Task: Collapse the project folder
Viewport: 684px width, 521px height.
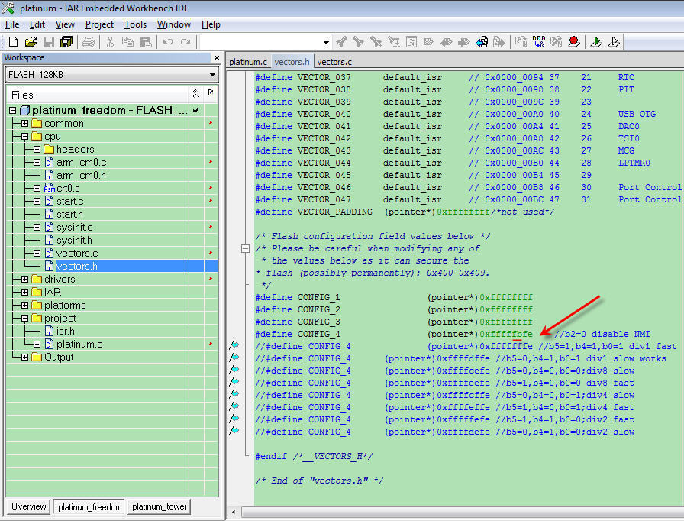Action: pos(25,318)
